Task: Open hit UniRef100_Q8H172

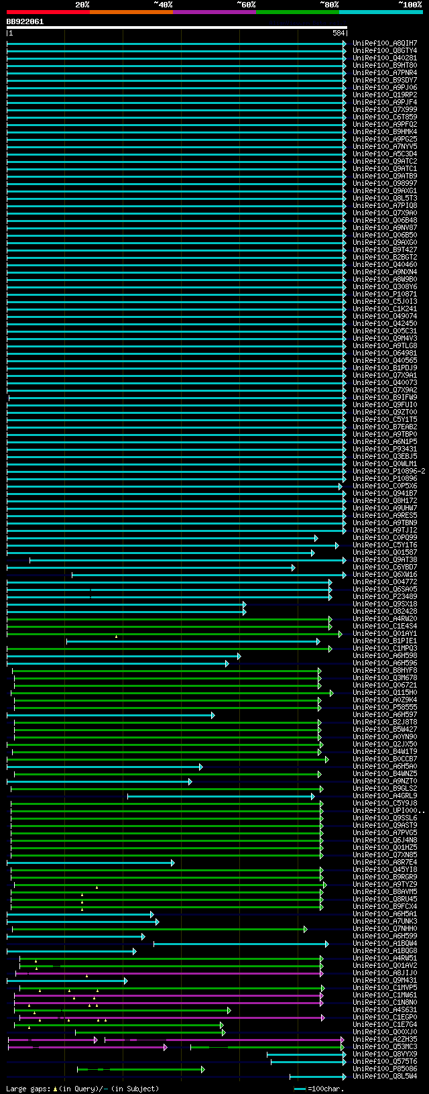Action: tap(385, 500)
